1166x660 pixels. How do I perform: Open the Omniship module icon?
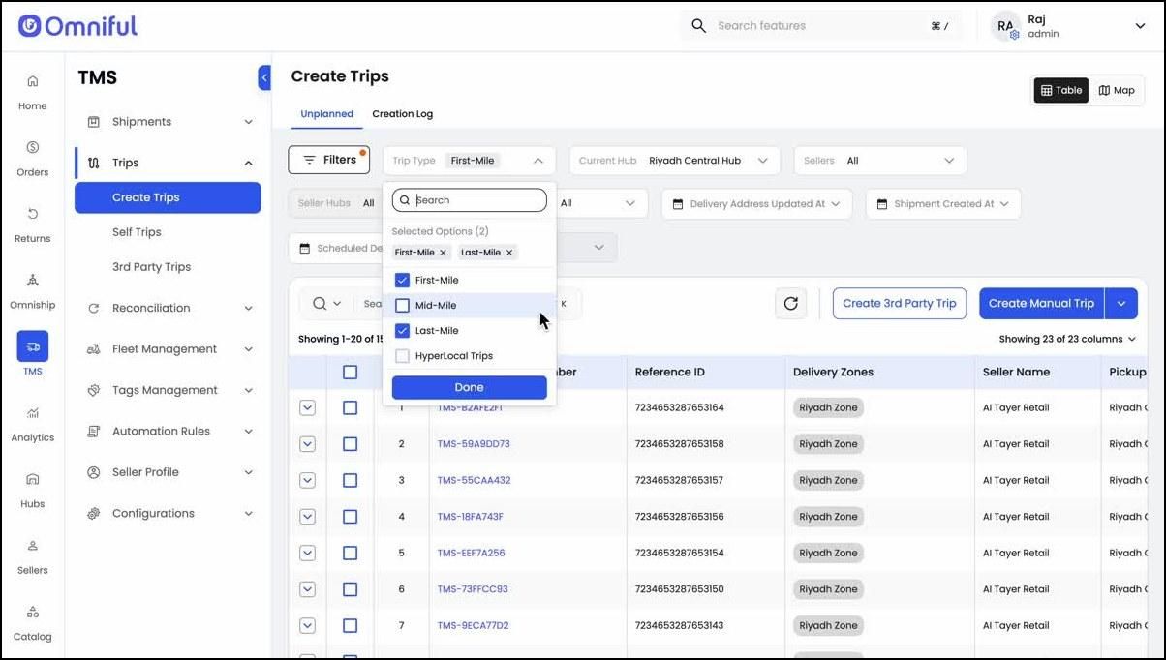[32, 291]
